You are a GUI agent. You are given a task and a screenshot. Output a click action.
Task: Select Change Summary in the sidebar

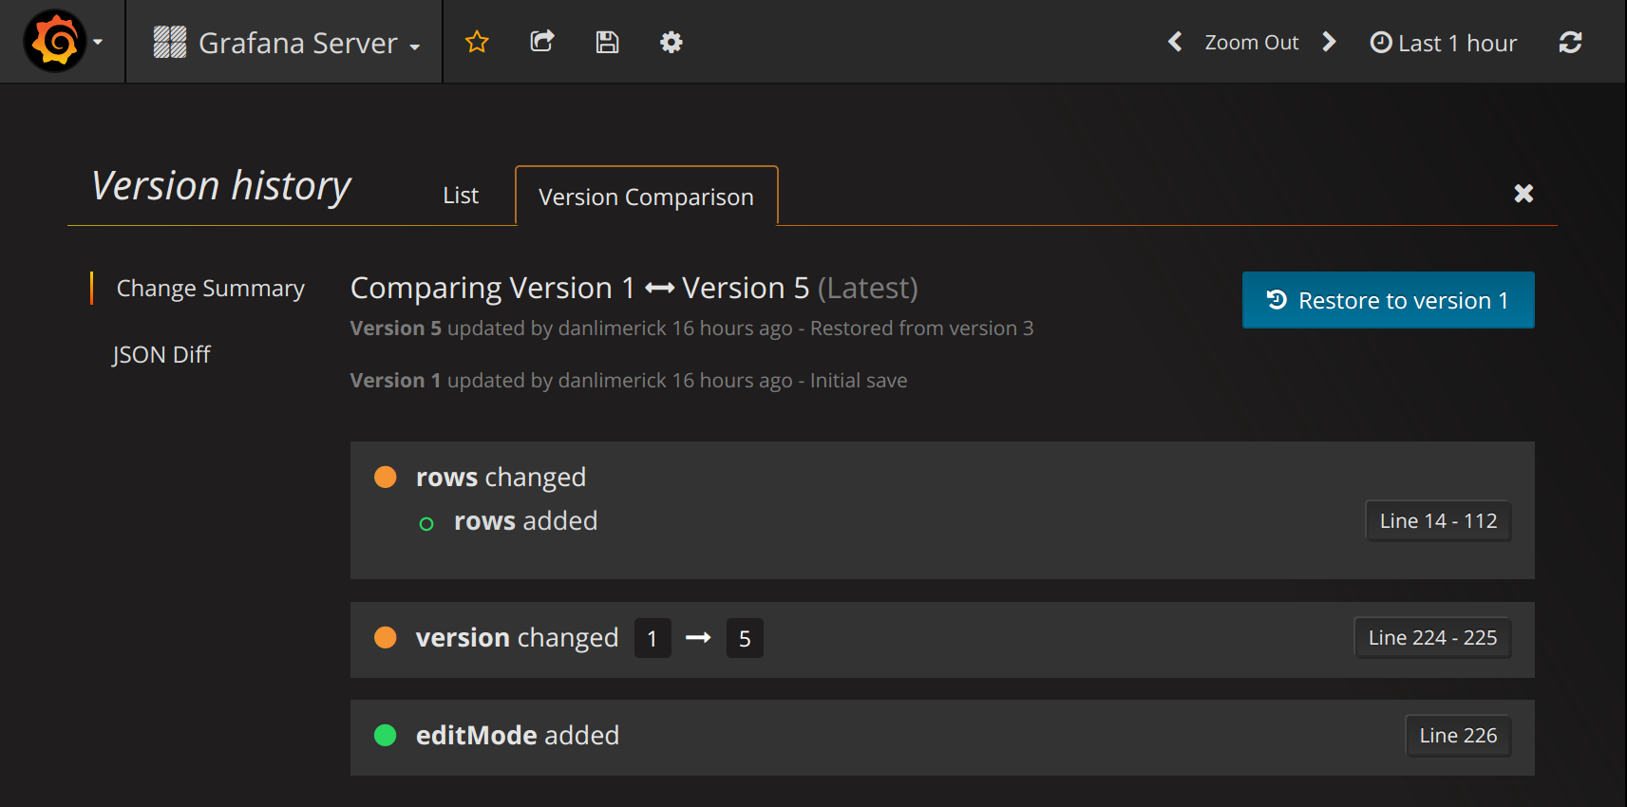coord(210,288)
